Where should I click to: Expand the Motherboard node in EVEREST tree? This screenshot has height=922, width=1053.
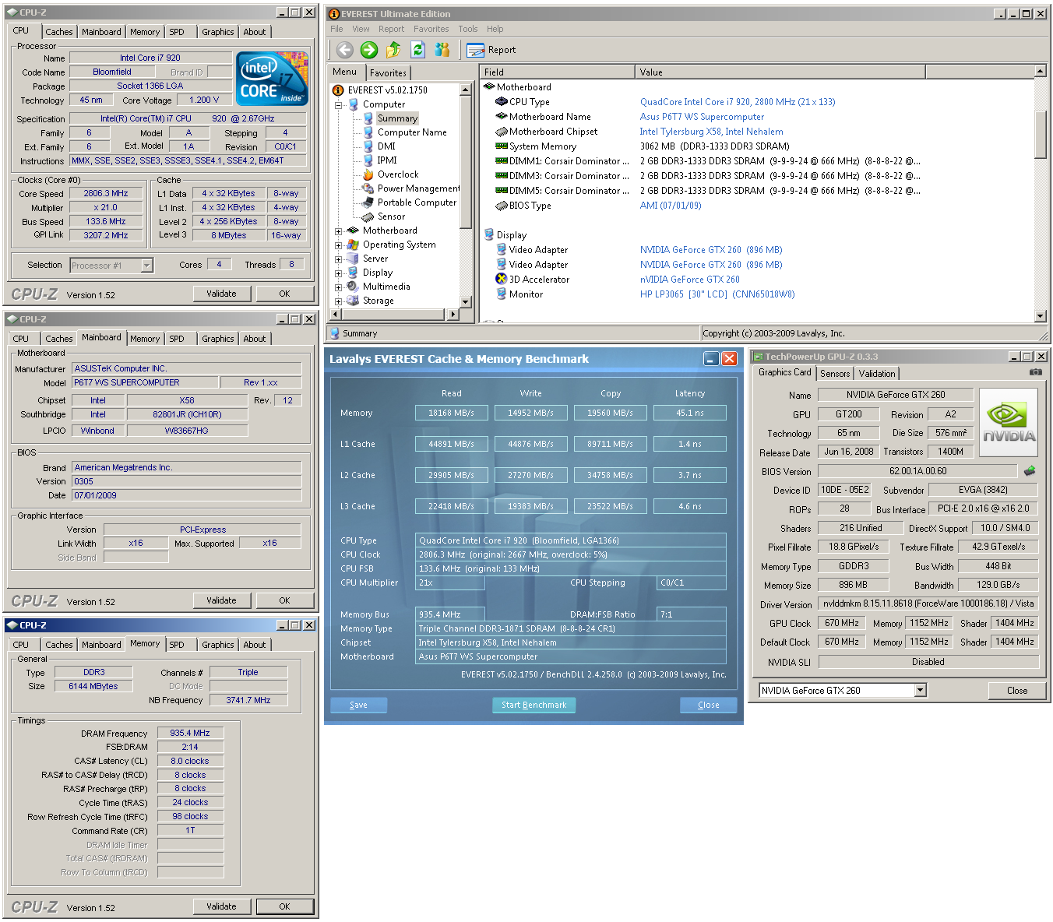(x=339, y=231)
